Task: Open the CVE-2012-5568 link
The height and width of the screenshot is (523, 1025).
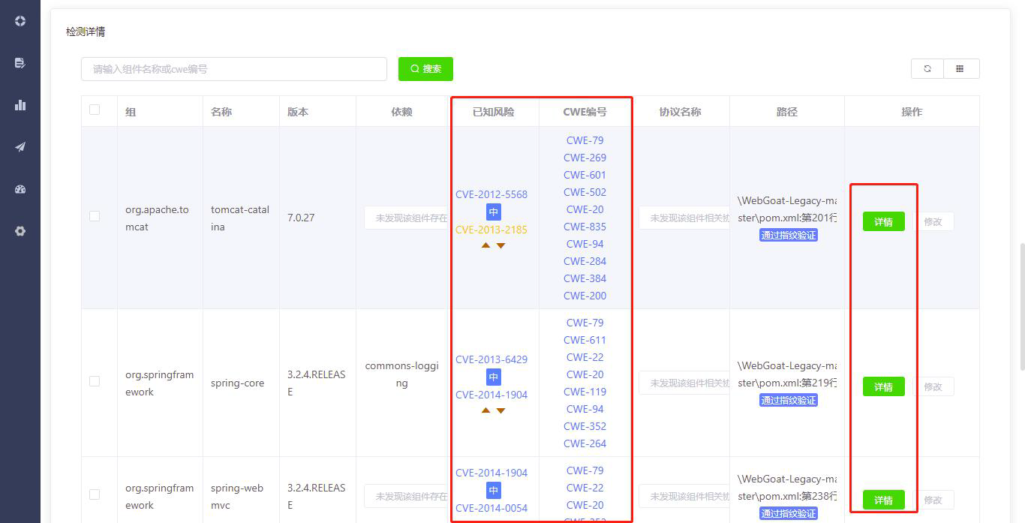Action: 491,194
